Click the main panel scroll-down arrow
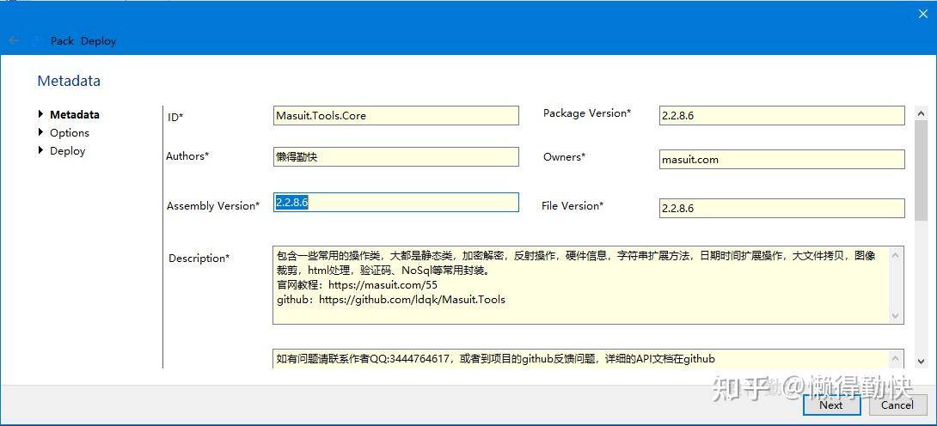 click(x=922, y=361)
